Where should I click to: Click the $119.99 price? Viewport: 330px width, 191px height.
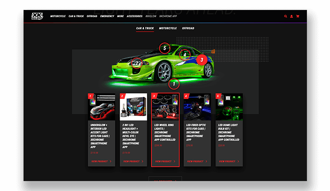pyautogui.click(x=94, y=153)
